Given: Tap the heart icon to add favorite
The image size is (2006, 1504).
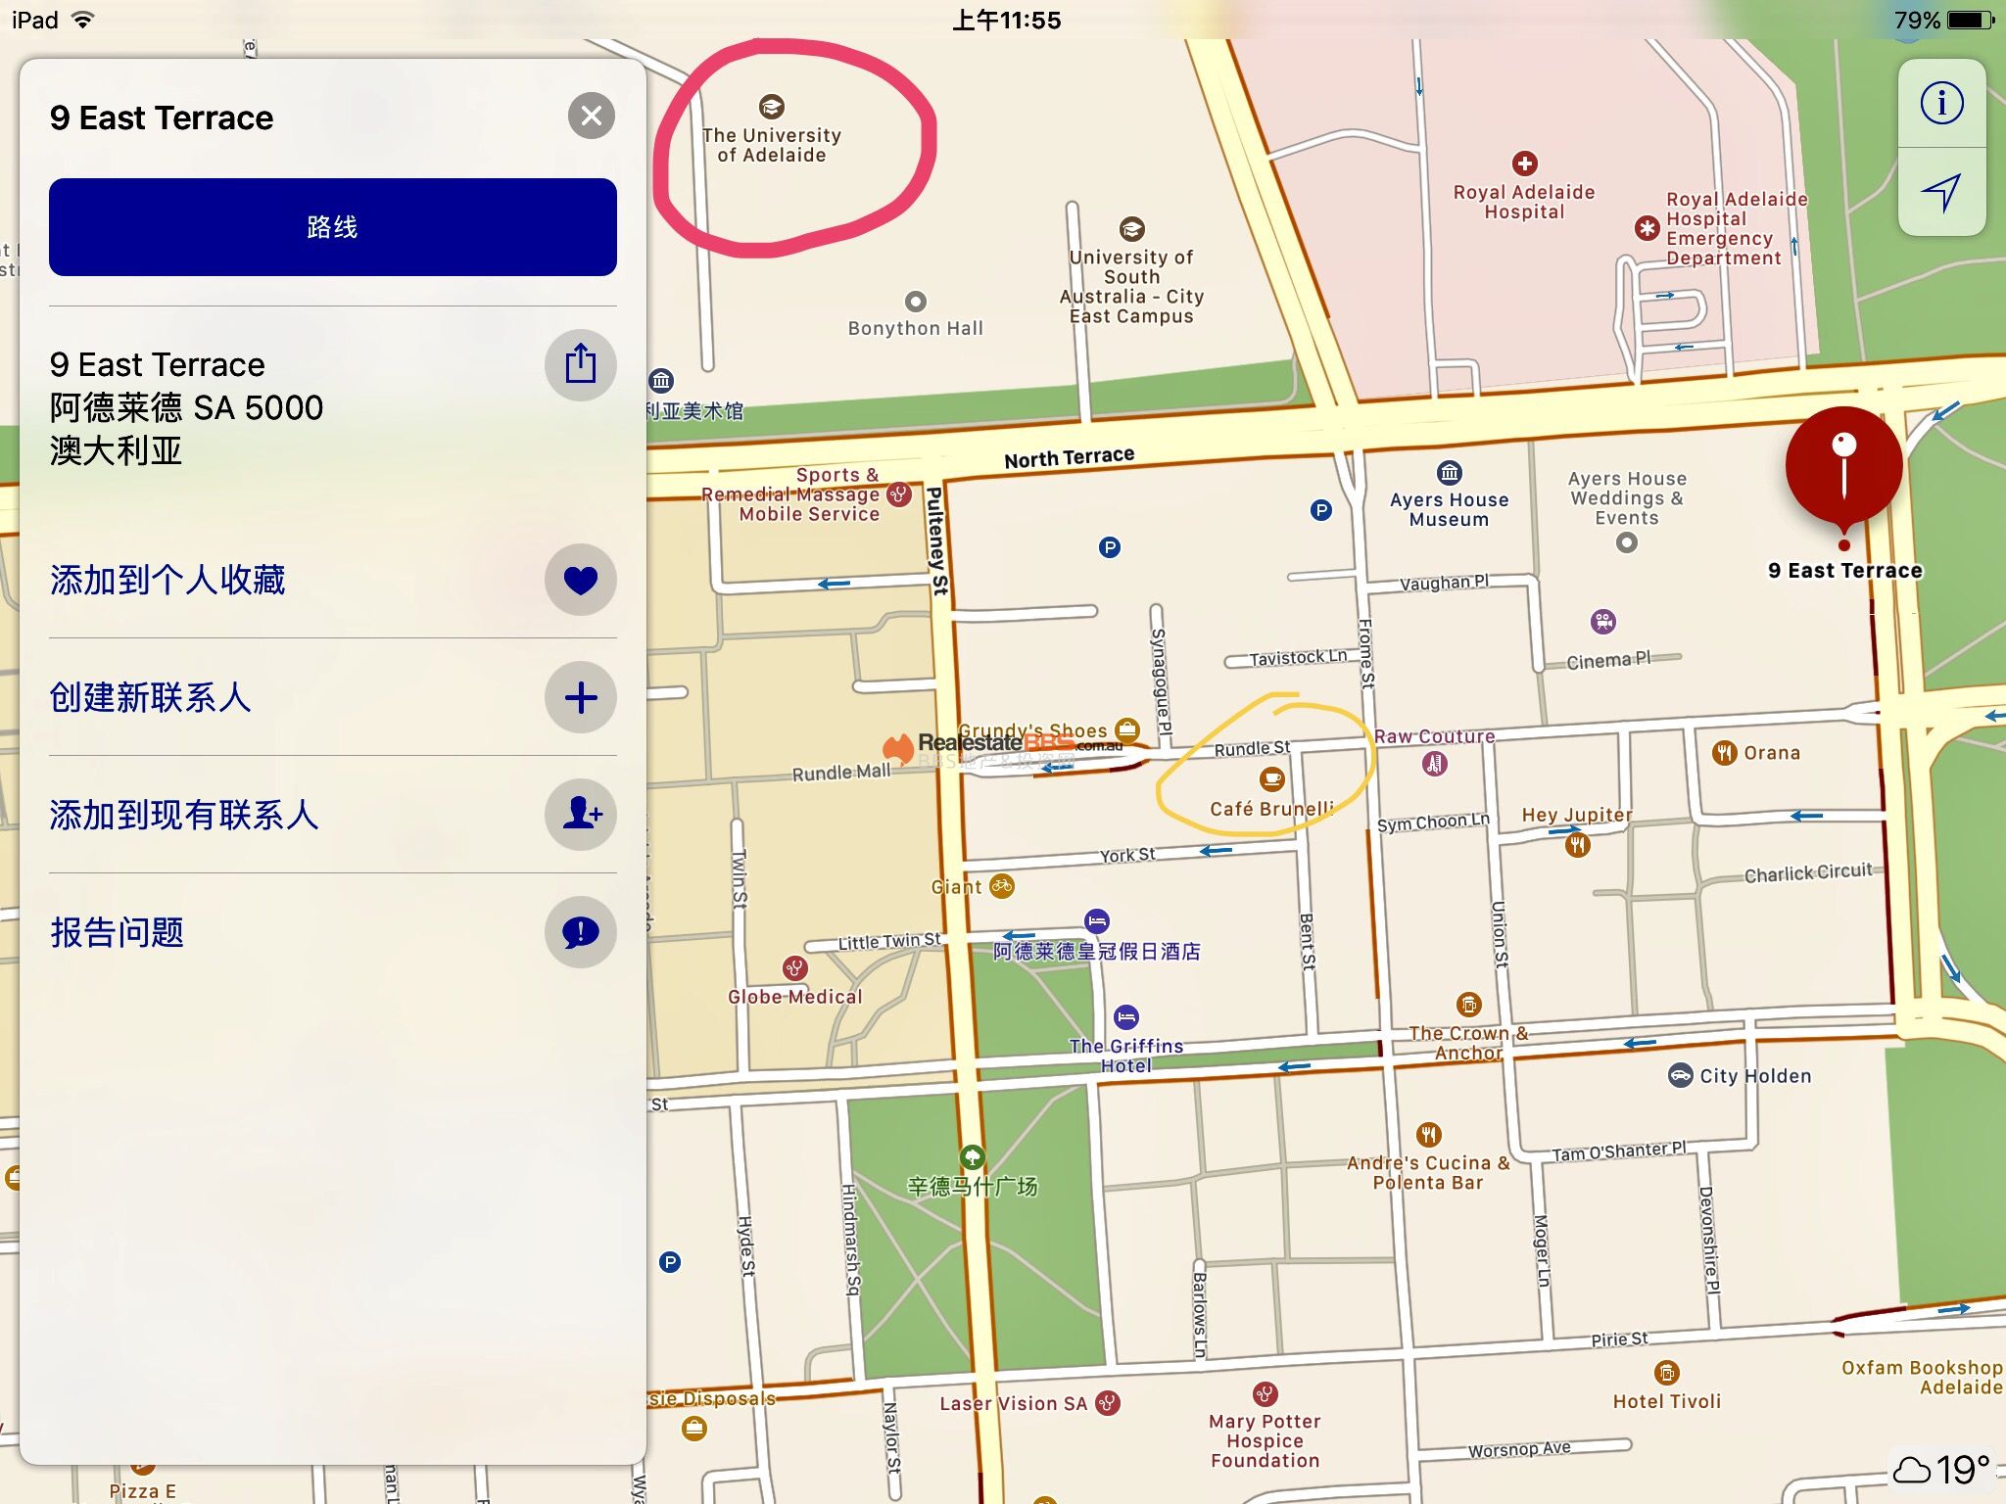Looking at the screenshot, I should (580, 580).
